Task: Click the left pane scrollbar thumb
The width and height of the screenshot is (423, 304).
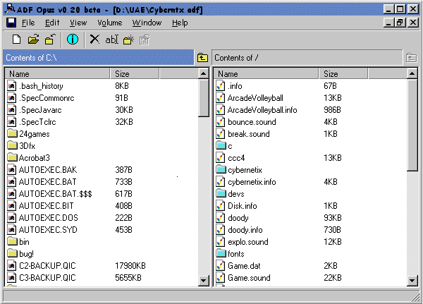Action: (204, 98)
